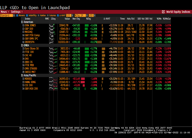Click the HANG SENG red change bar
The image size is (192, 138).
(82, 82)
